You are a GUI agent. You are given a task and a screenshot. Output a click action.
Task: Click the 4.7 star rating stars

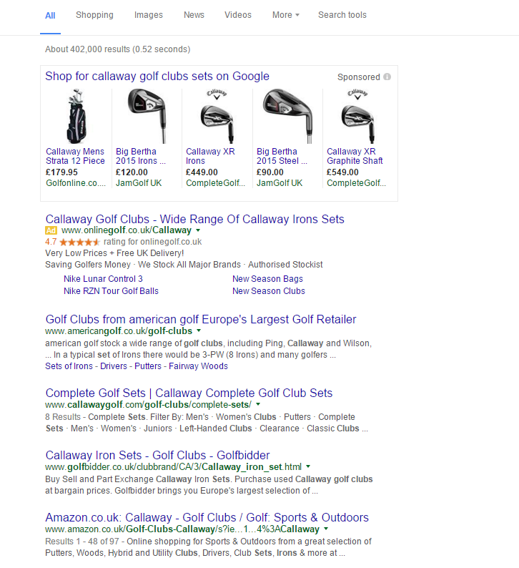[x=79, y=242]
